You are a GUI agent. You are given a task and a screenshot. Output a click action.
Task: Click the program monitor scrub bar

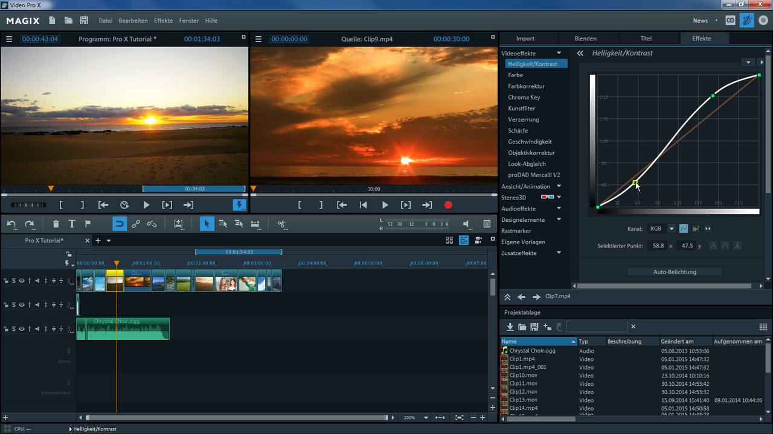click(124, 195)
